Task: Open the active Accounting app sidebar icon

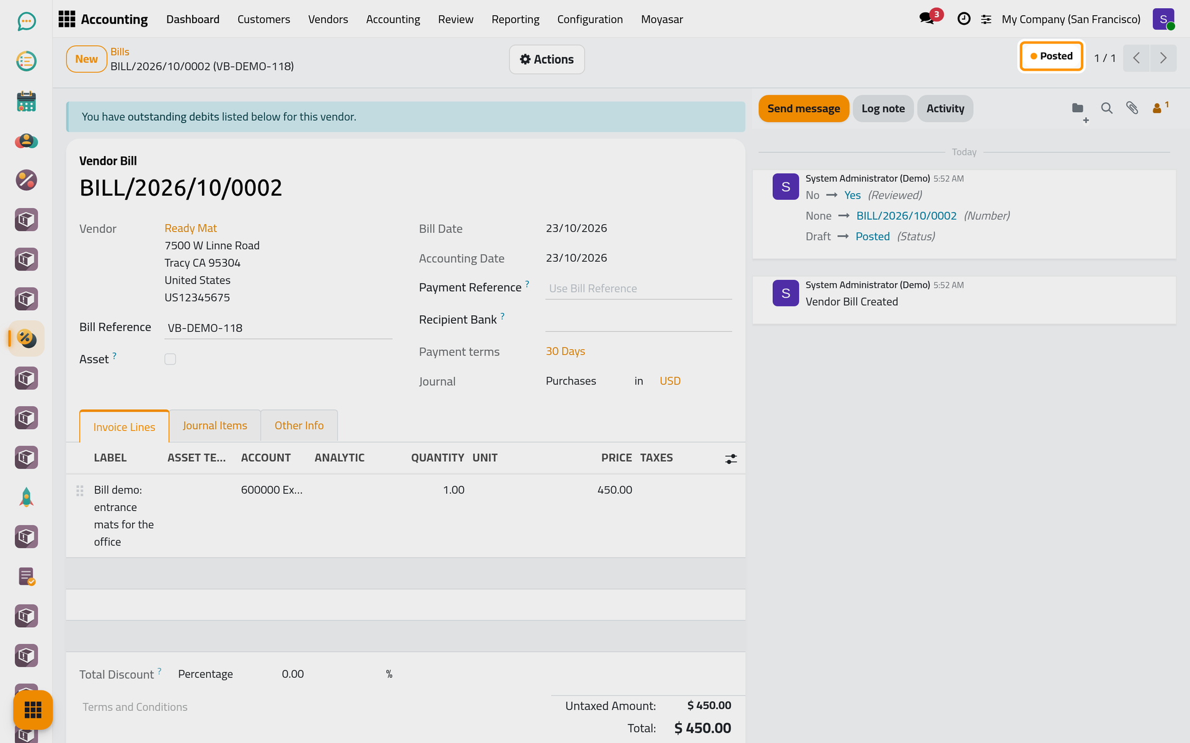Action: tap(26, 339)
